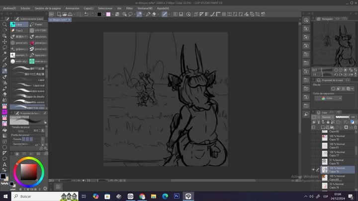This screenshot has width=358, height=201.
Task: Click the Clip Studio Paint taskbar icon
Action: click(x=188, y=196)
